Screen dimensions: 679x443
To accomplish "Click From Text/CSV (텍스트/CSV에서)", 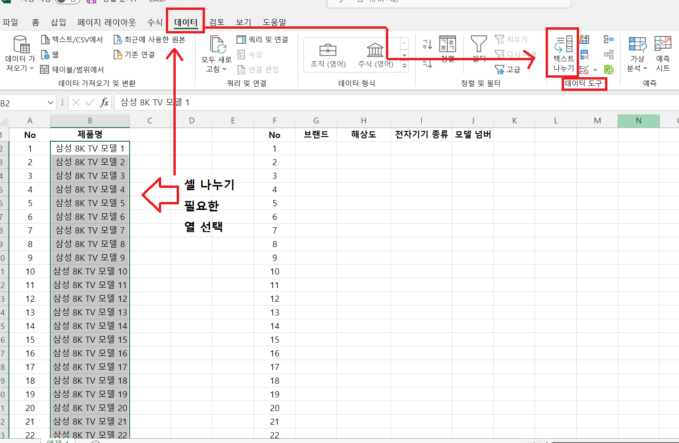I will [x=72, y=40].
